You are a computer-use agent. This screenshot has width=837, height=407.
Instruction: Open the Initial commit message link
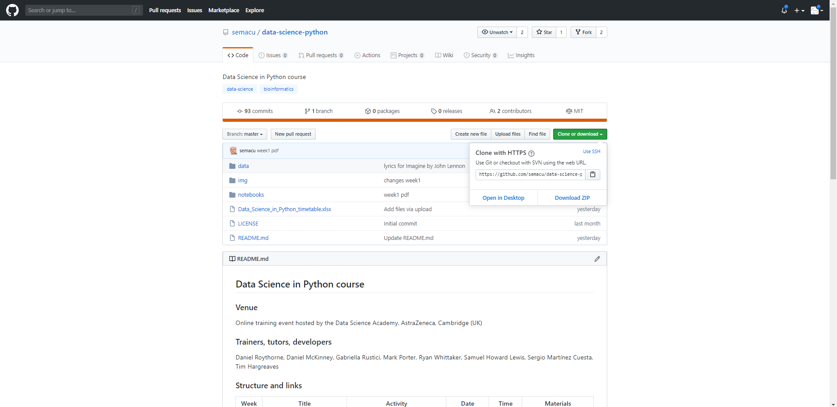click(400, 224)
